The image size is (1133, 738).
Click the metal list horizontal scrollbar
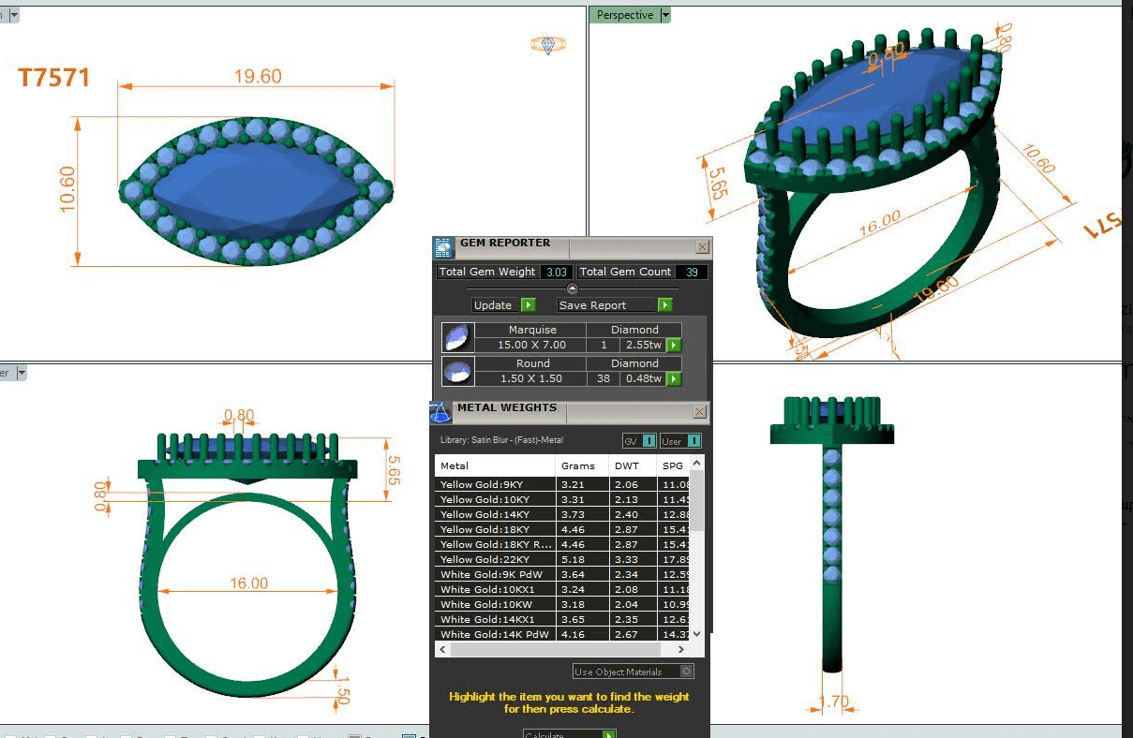553,649
